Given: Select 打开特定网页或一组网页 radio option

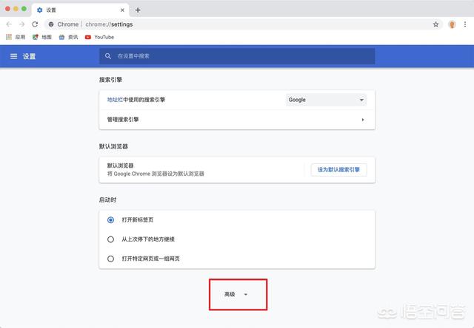Looking at the screenshot, I should (111, 259).
